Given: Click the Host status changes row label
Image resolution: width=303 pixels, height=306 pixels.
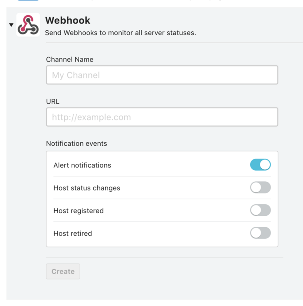Looking at the screenshot, I should click(x=87, y=188).
